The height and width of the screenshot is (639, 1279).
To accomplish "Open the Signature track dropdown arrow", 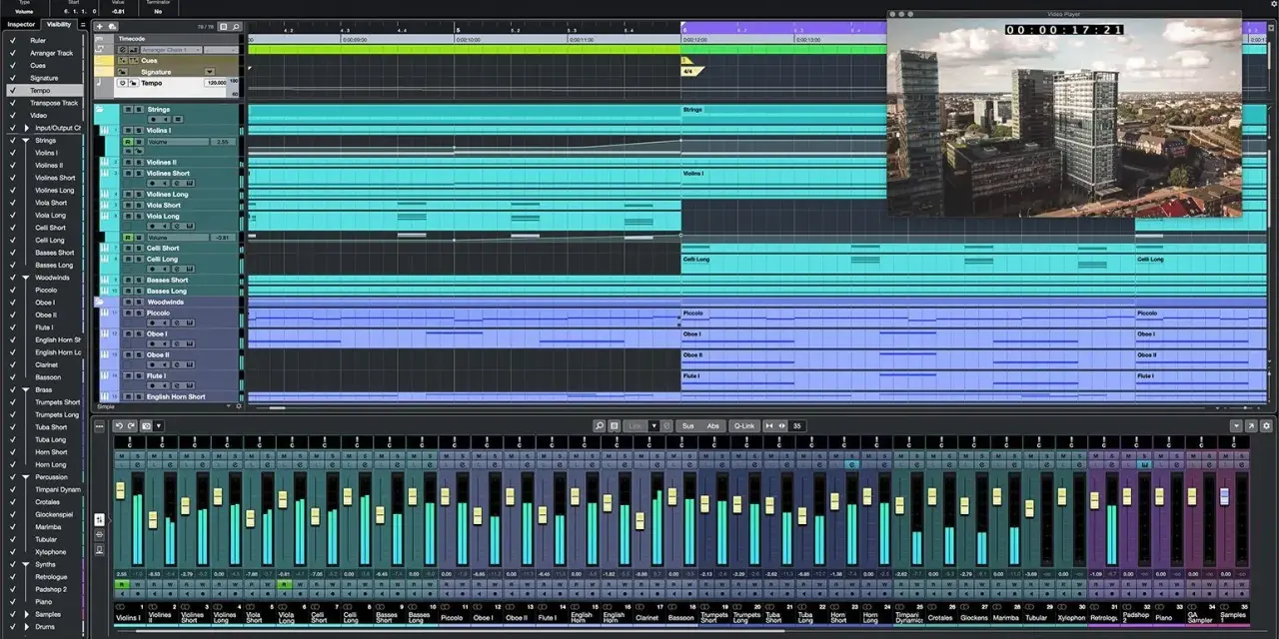I will click(210, 72).
